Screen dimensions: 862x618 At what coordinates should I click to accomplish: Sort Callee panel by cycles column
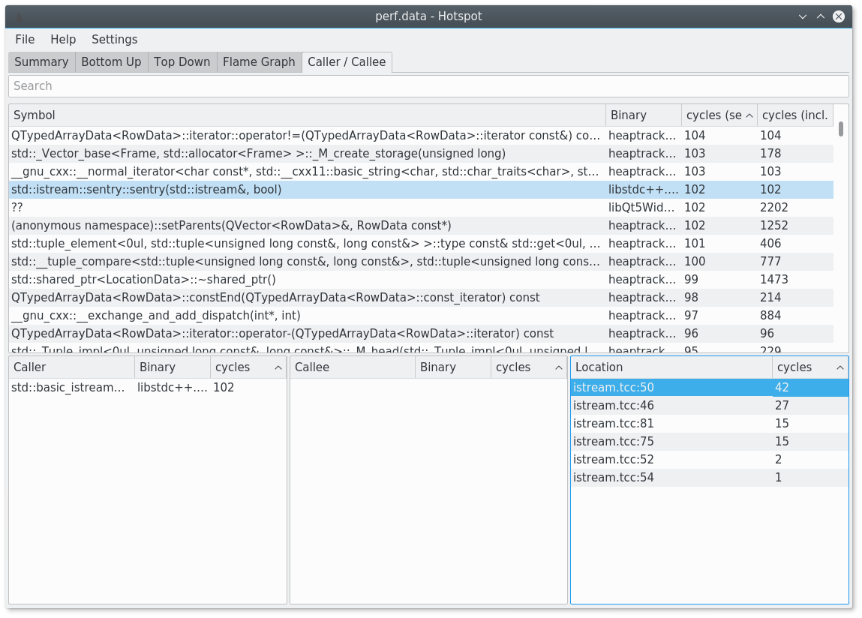528,367
